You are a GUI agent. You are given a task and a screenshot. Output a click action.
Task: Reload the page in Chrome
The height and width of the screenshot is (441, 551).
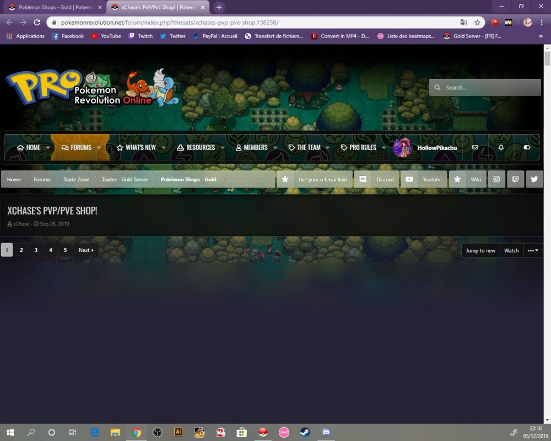coord(37,23)
